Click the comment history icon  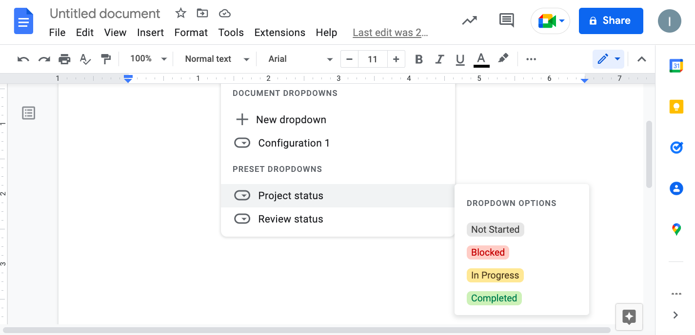tap(506, 20)
